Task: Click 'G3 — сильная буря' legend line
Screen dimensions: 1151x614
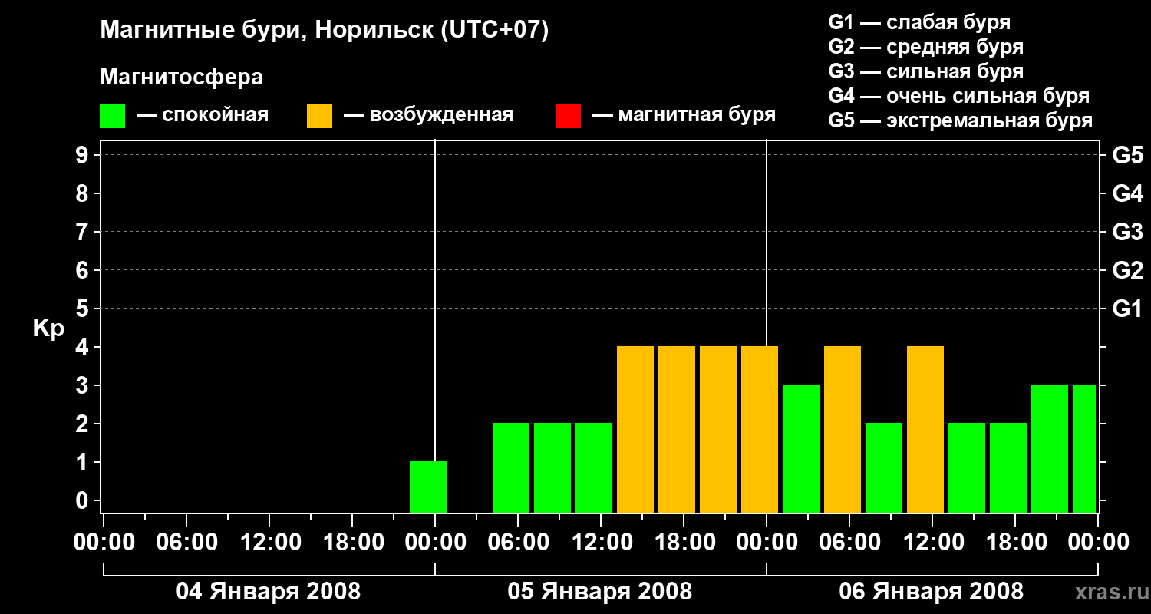Action: pos(925,71)
